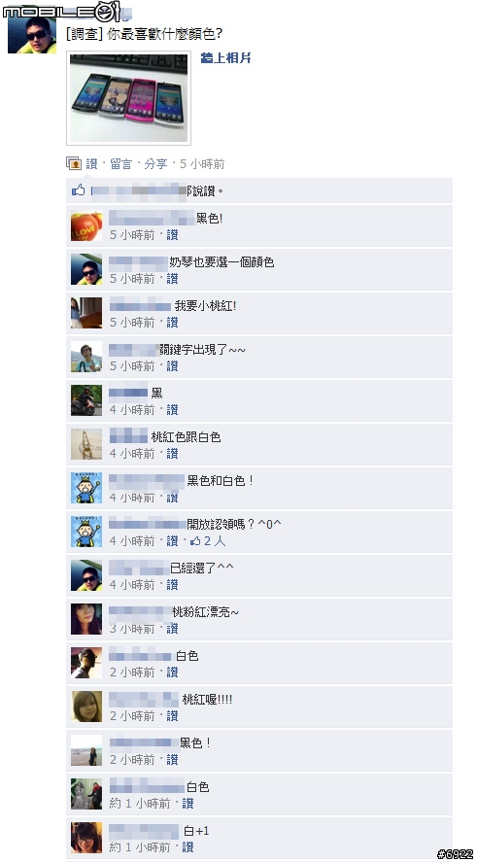Open the four phones photo thumbnail
The width and height of the screenshot is (477, 862).
(x=128, y=98)
